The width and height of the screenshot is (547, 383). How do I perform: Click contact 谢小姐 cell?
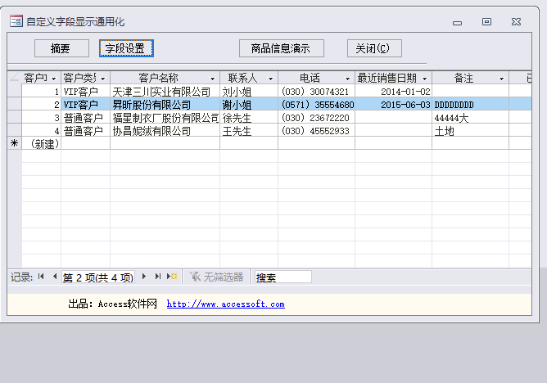(249, 104)
